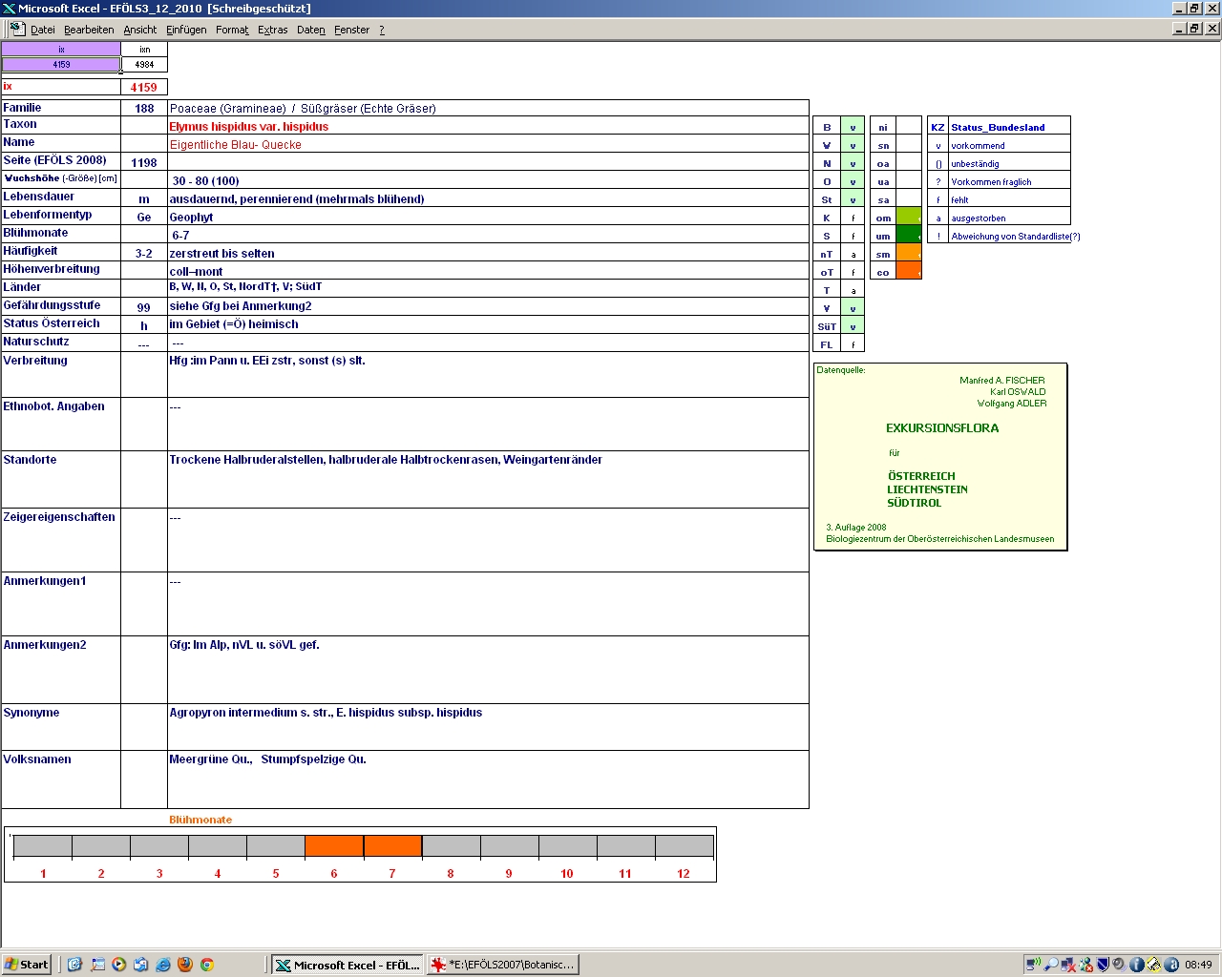Click the security shield tray icon

(1103, 965)
